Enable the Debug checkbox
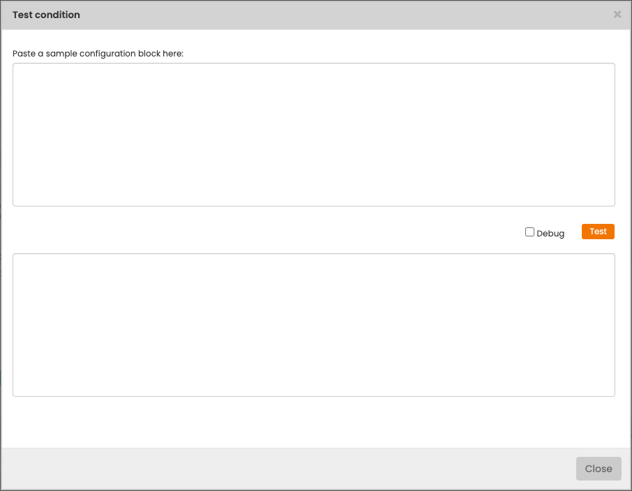This screenshot has height=491, width=632. coord(529,232)
